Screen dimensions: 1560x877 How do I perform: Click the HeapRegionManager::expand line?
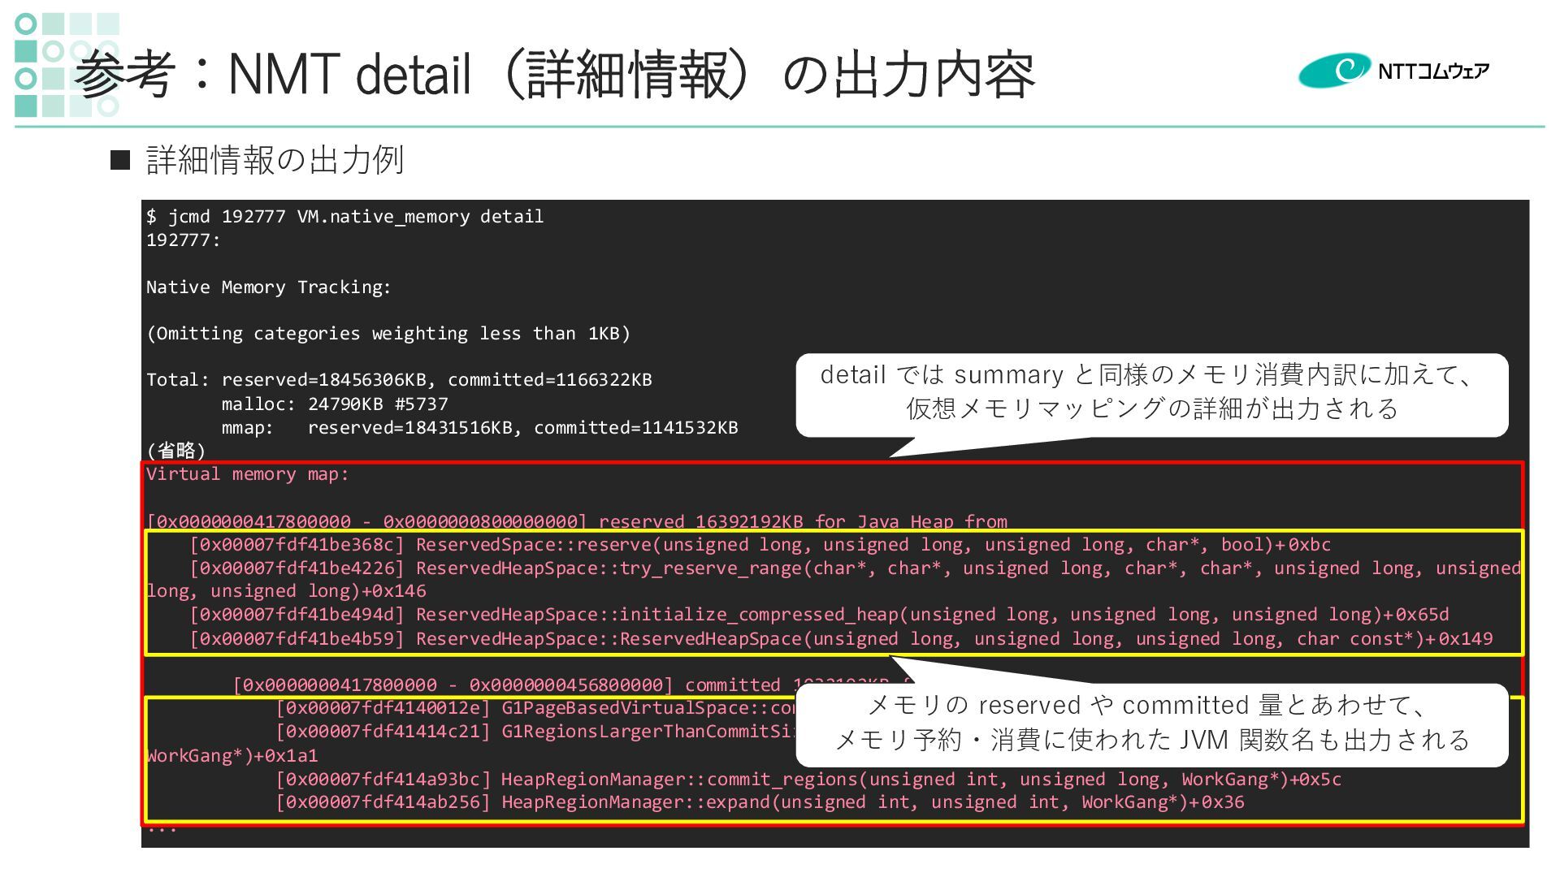(760, 802)
